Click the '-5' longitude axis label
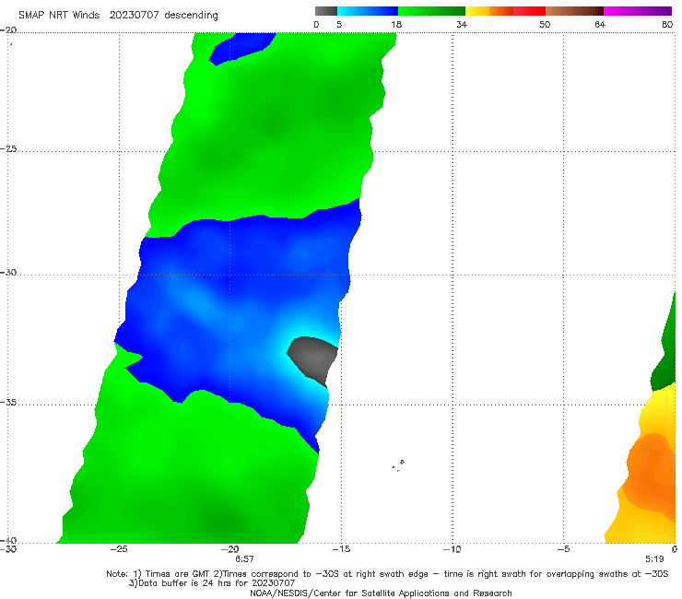The image size is (682, 599). pos(563,549)
